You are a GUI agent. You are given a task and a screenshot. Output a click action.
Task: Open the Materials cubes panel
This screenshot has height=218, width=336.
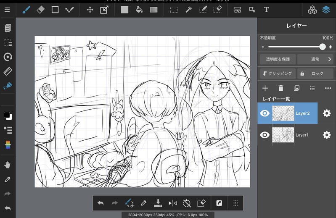(x=312, y=10)
